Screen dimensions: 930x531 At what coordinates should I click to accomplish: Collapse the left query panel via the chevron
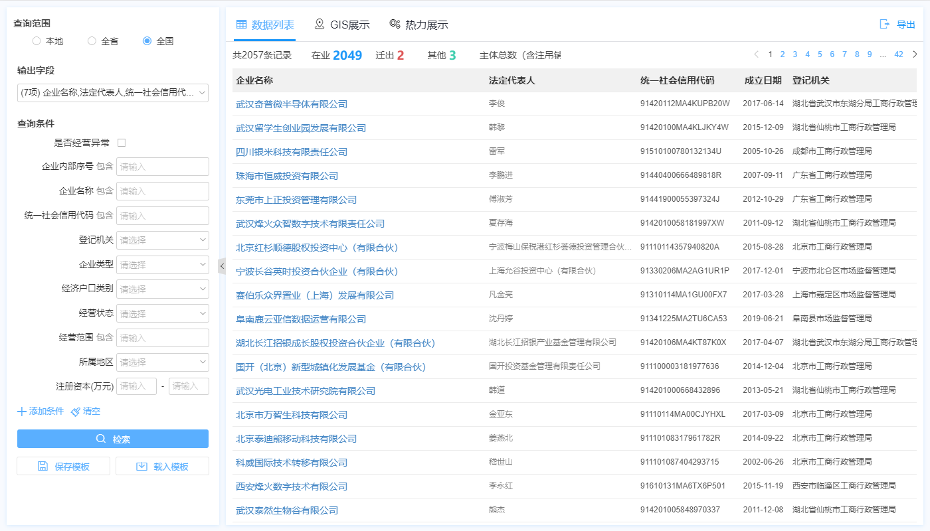222,265
